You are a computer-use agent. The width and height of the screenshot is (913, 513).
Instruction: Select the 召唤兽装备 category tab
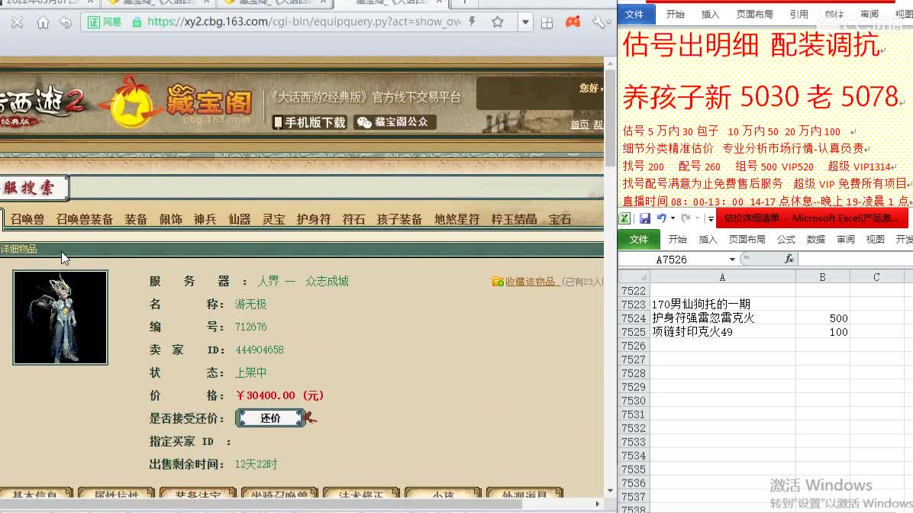(85, 220)
